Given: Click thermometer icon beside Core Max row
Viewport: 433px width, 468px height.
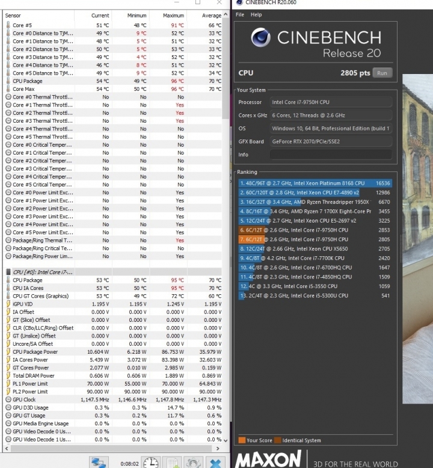Looking at the screenshot, I should [8, 89].
